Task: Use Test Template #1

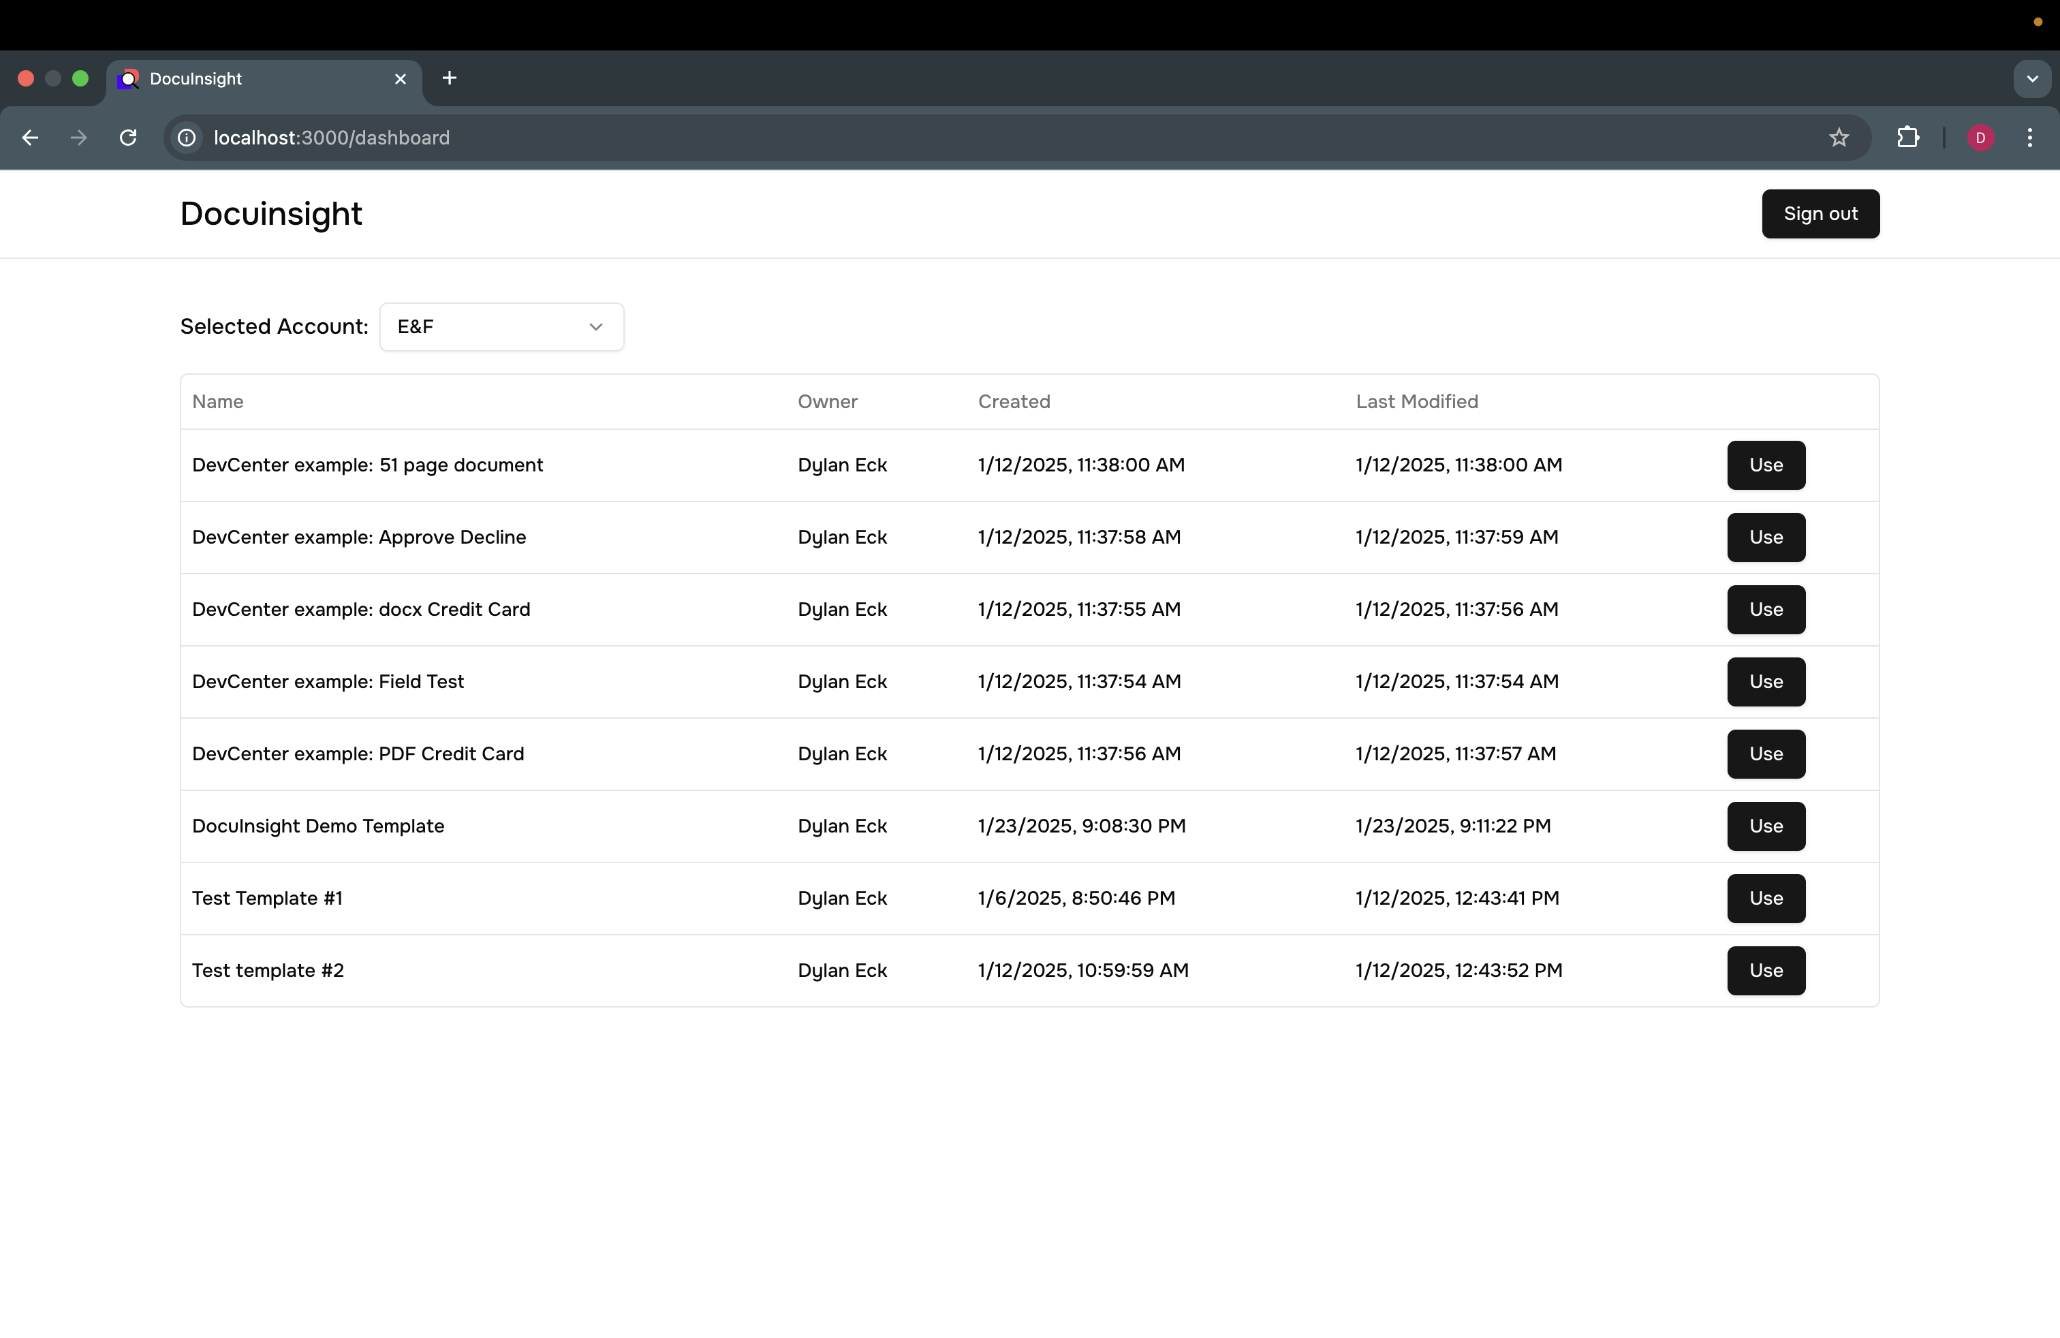Action: pyautogui.click(x=1765, y=899)
